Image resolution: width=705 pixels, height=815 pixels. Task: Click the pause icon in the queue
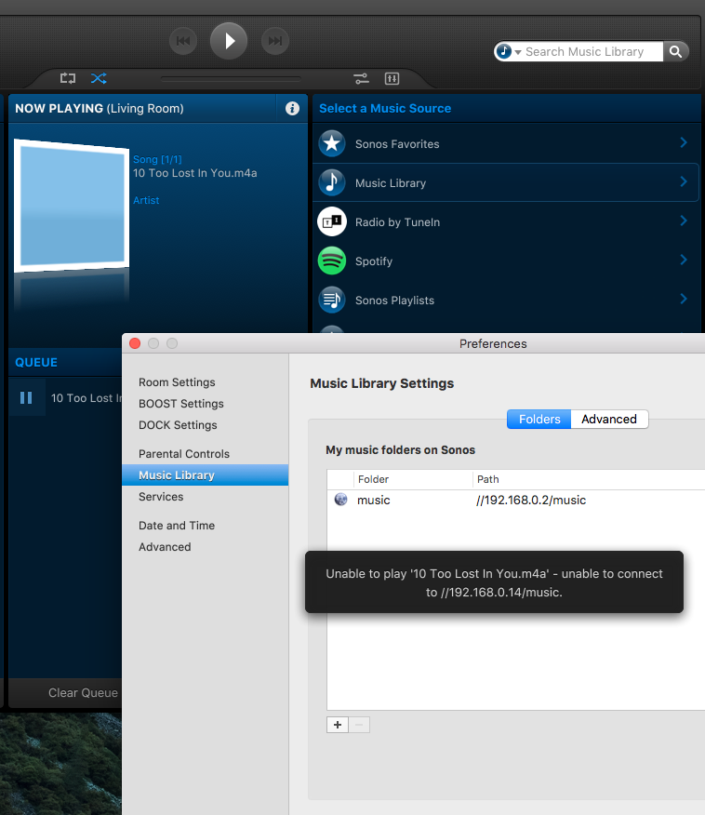click(x=26, y=397)
